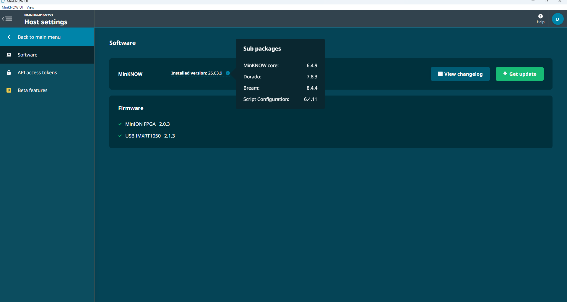Collapse the sidebar using hamburger arrow icon
Image resolution: width=567 pixels, height=302 pixels.
coord(7,19)
